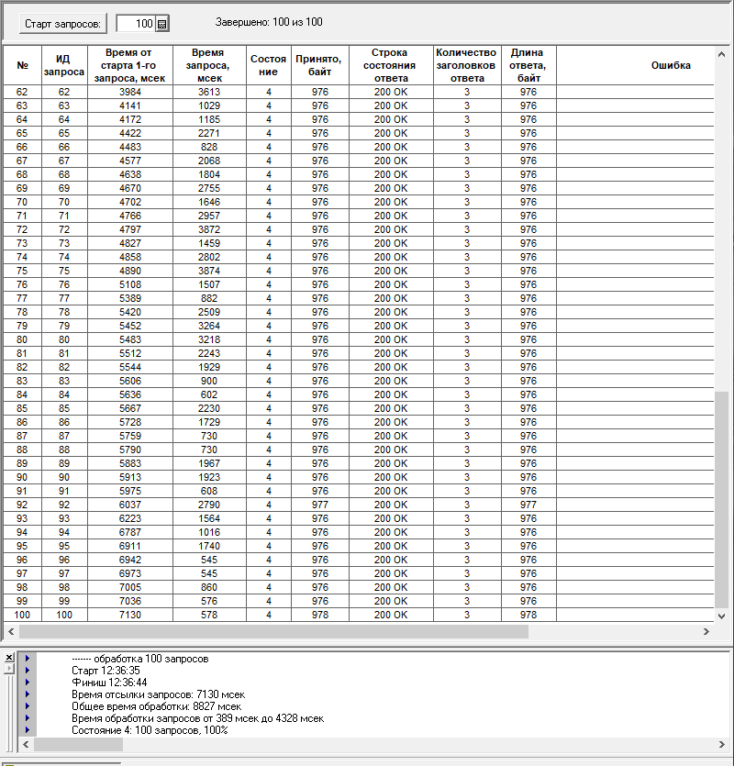Click log line Состояние 4: 100 запросов, 100%
Image resolution: width=734 pixels, height=766 pixels.
150,730
